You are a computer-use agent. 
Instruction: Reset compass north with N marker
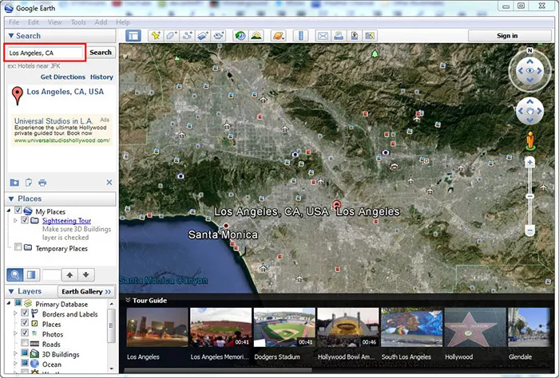point(529,50)
